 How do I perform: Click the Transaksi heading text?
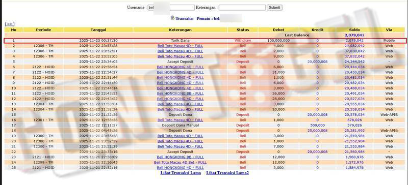coord(184,19)
